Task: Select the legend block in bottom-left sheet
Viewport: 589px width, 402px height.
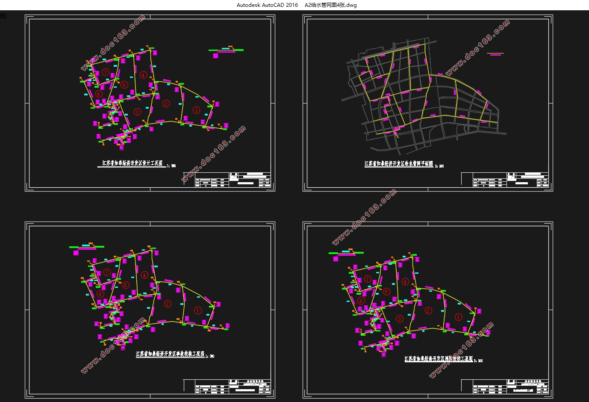Action: tap(87, 248)
